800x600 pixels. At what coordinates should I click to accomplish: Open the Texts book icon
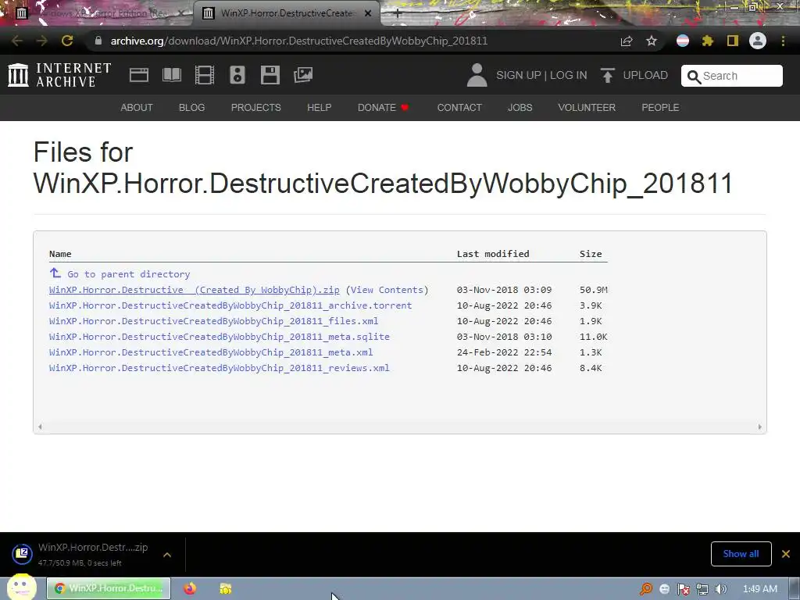172,75
